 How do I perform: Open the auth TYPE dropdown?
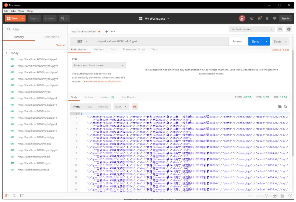point(99,65)
